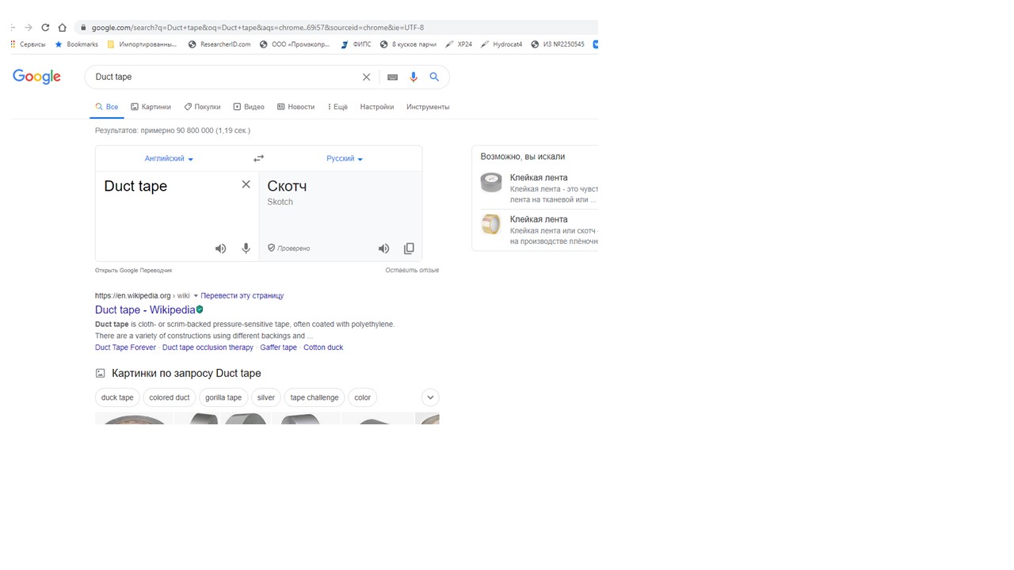
Task: Open the 8 кусков парчи bookmark
Action: (x=408, y=44)
